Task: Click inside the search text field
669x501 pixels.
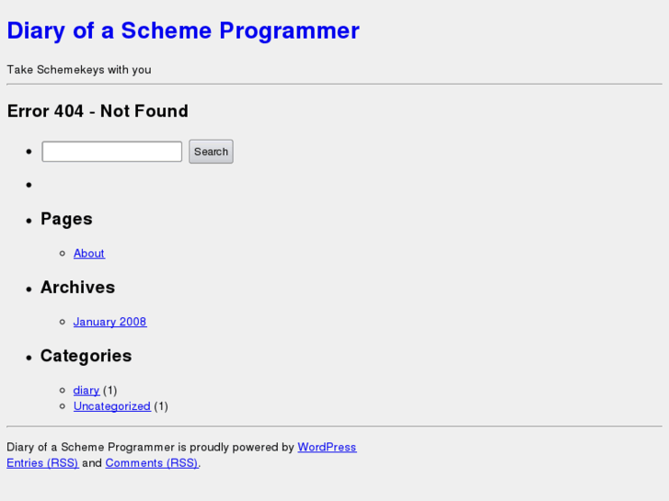Action: point(112,152)
